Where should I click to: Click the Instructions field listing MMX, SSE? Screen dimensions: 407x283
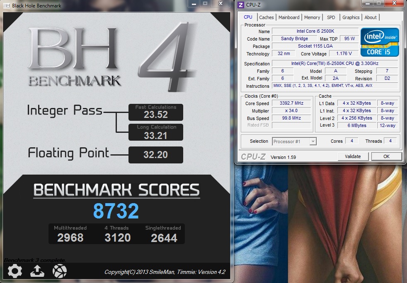click(335, 86)
